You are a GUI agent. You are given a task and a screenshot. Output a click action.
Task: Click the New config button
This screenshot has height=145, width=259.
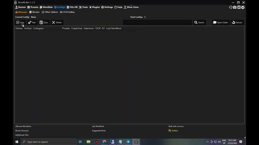tap(20, 23)
